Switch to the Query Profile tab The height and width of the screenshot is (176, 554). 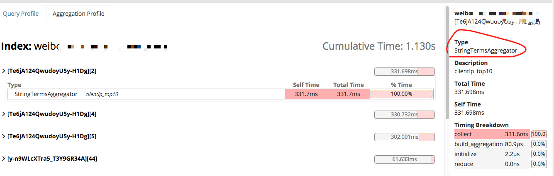(21, 14)
